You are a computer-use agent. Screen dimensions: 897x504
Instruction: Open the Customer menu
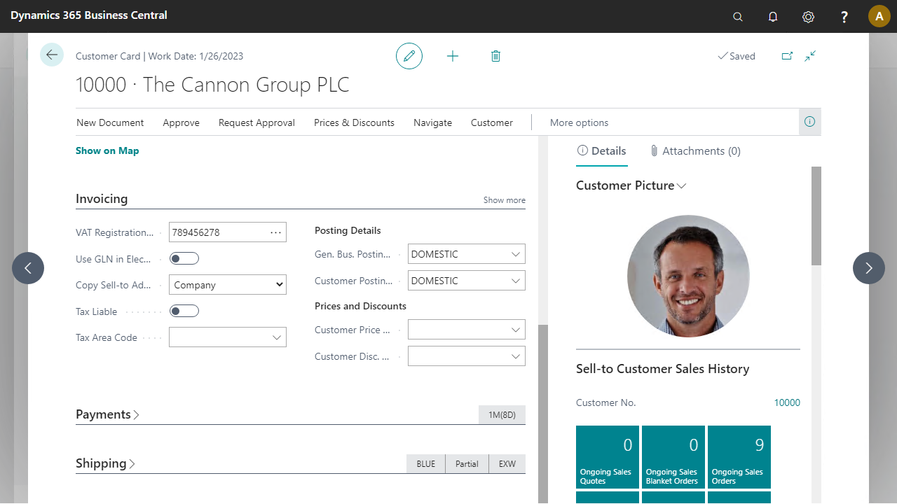pyautogui.click(x=492, y=122)
